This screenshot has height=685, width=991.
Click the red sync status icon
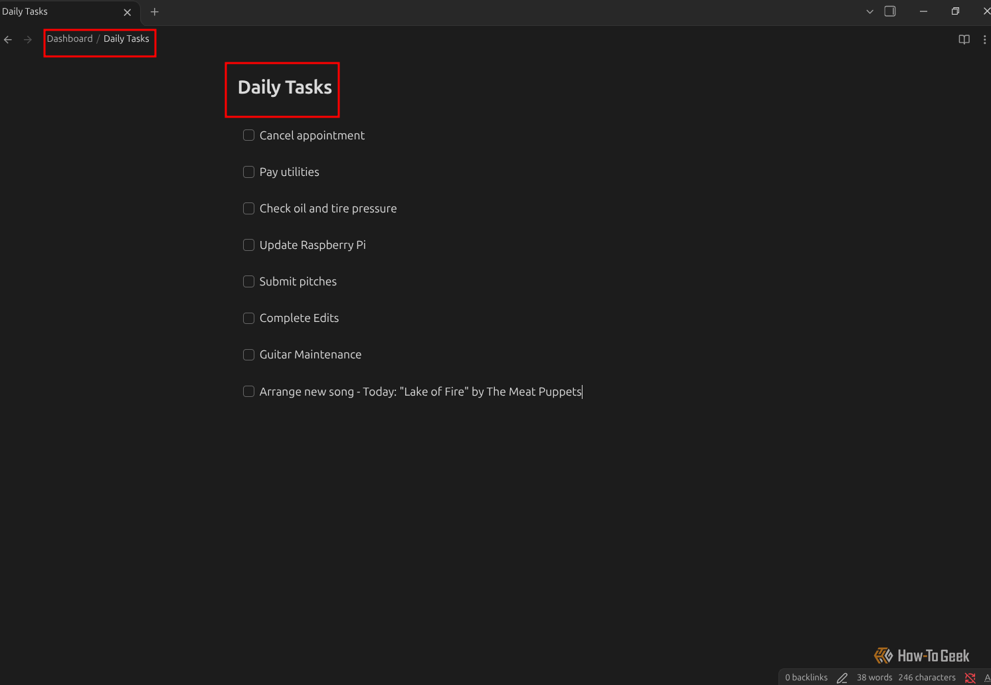click(x=970, y=678)
